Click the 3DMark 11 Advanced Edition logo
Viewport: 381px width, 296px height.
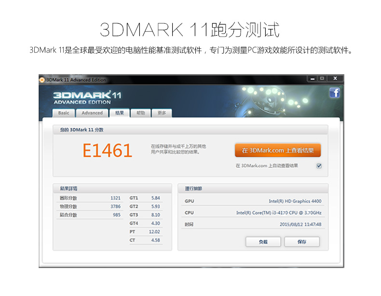click(x=87, y=97)
